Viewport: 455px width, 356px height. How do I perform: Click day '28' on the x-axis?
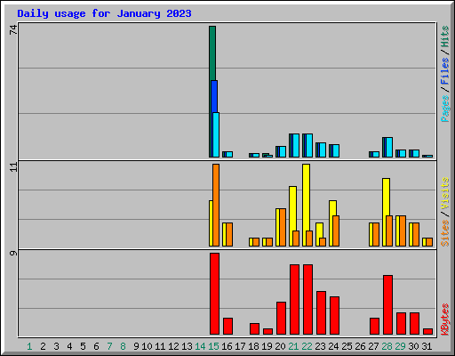[387, 346]
